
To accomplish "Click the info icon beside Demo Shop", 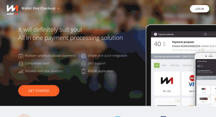I will click(203, 50).
